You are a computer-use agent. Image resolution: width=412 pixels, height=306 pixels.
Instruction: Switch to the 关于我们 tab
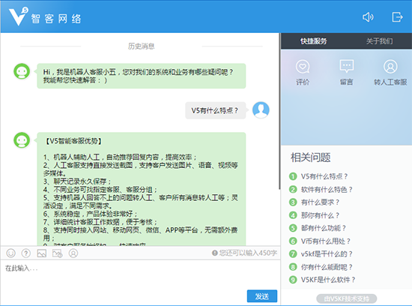pyautogui.click(x=379, y=41)
